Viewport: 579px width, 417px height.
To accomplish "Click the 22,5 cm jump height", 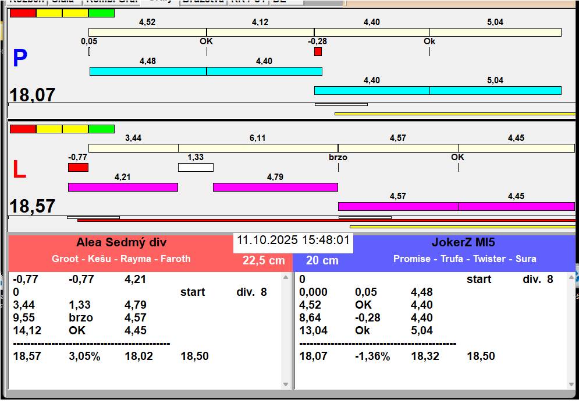I will click(264, 261).
